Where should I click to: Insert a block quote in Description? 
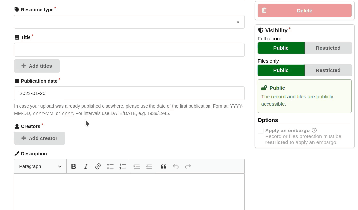(x=163, y=166)
